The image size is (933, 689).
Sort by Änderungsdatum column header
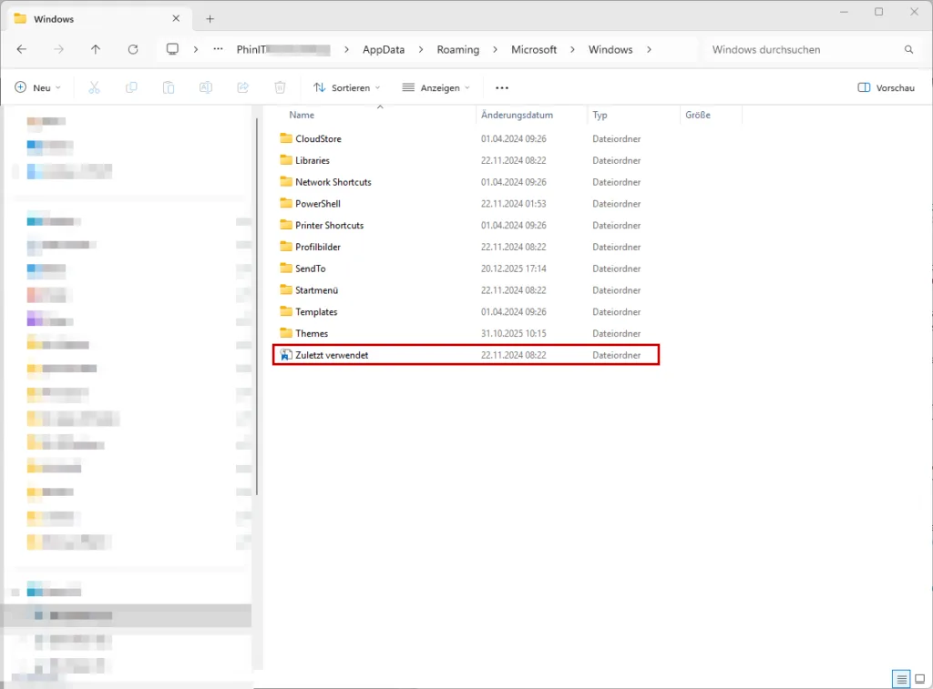(x=517, y=115)
